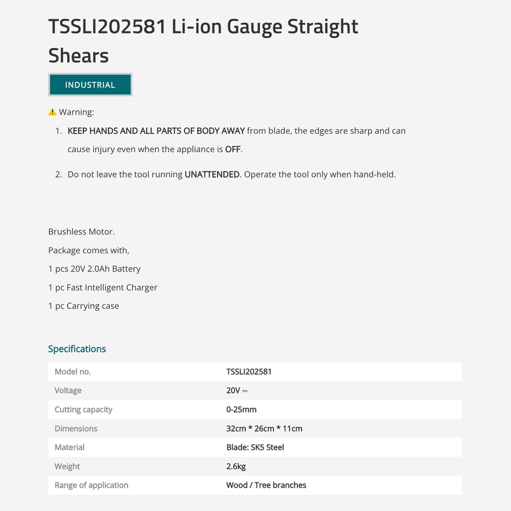
Task: Click the 32cm * 26cm * 11cm value
Action: 264,429
